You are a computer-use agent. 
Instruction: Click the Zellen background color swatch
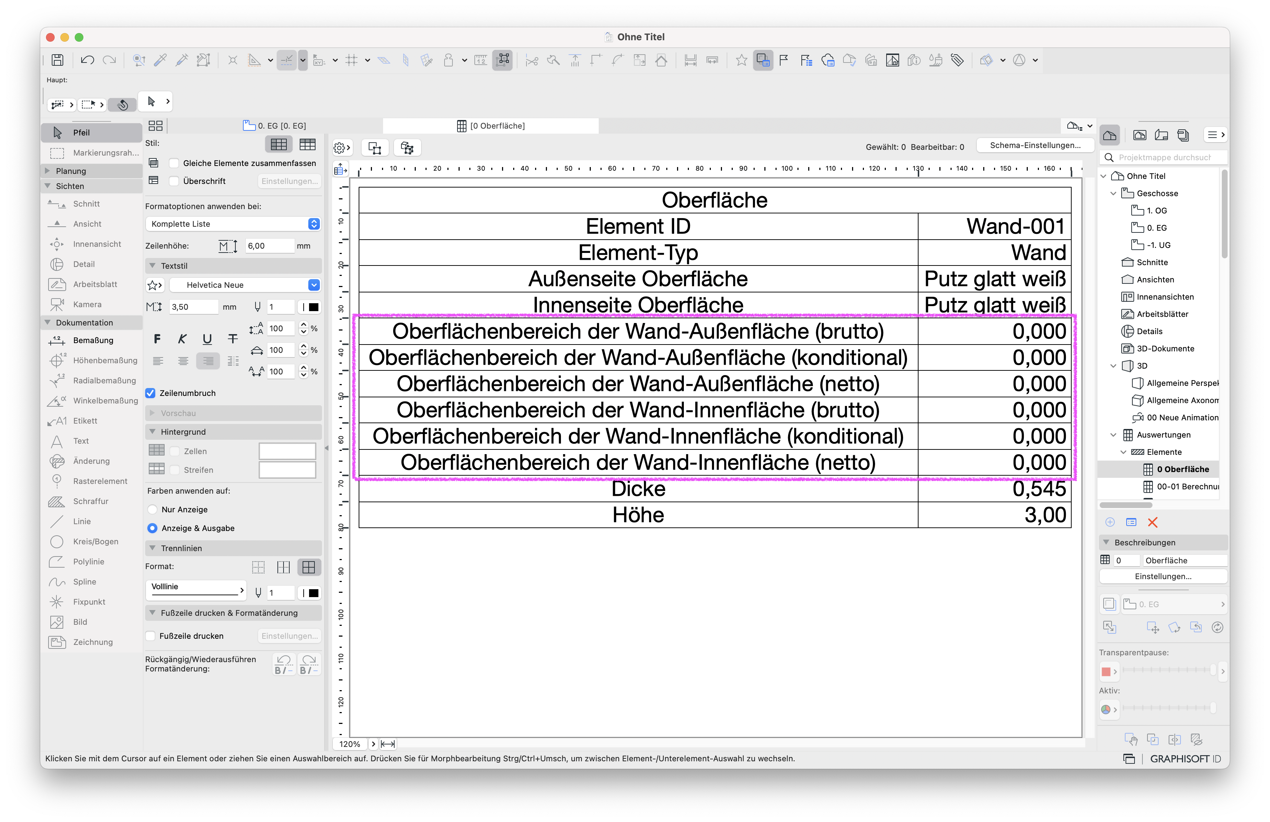[x=287, y=451]
